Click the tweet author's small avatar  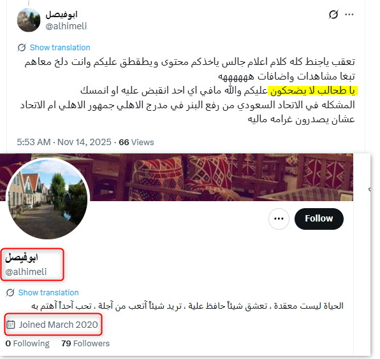point(29,20)
